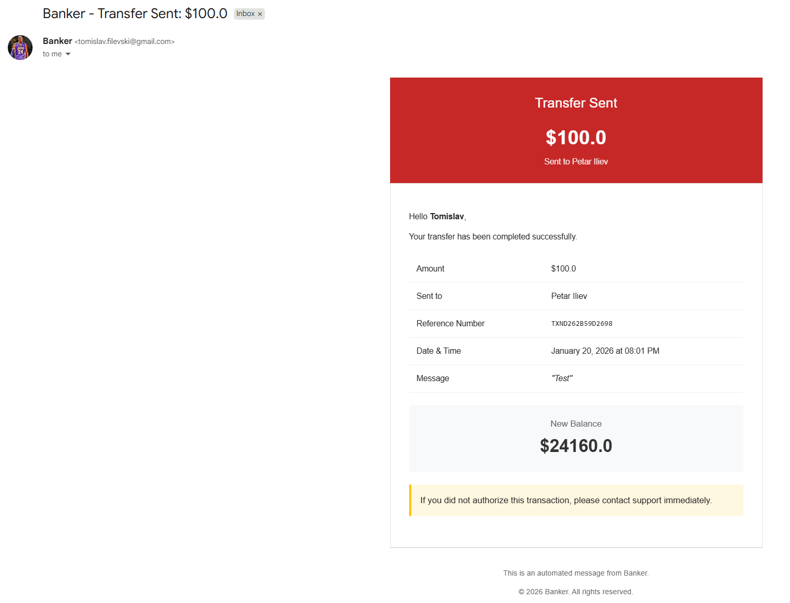The width and height of the screenshot is (790, 603).
Task: Click the New Balance $24160.0 figure
Action: (x=576, y=446)
